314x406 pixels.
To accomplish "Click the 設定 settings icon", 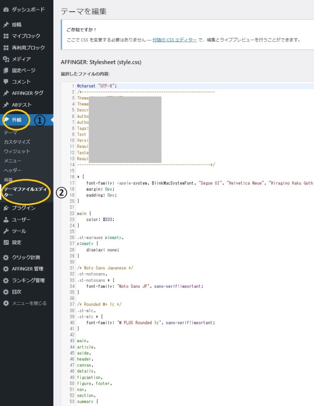I will [6, 242].
